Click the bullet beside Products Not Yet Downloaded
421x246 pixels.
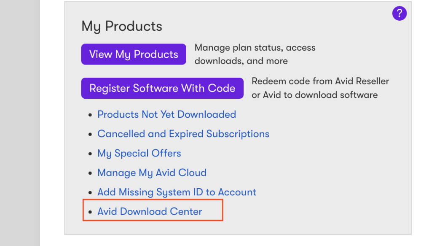click(90, 115)
